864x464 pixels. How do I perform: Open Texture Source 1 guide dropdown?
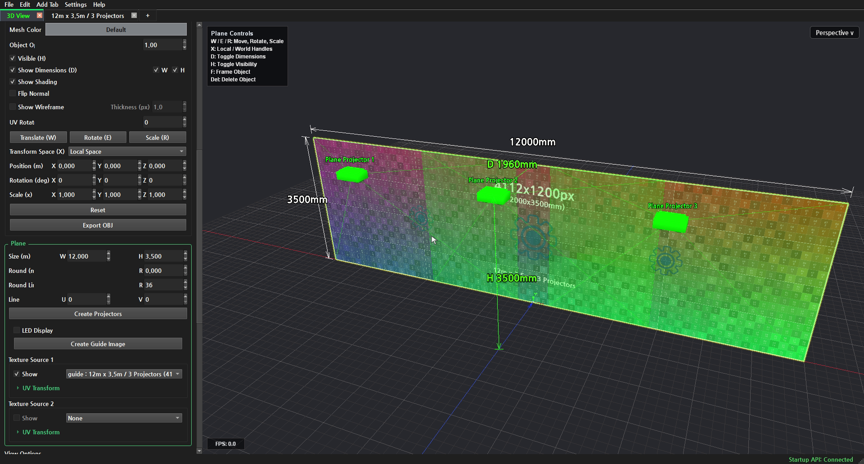(124, 374)
